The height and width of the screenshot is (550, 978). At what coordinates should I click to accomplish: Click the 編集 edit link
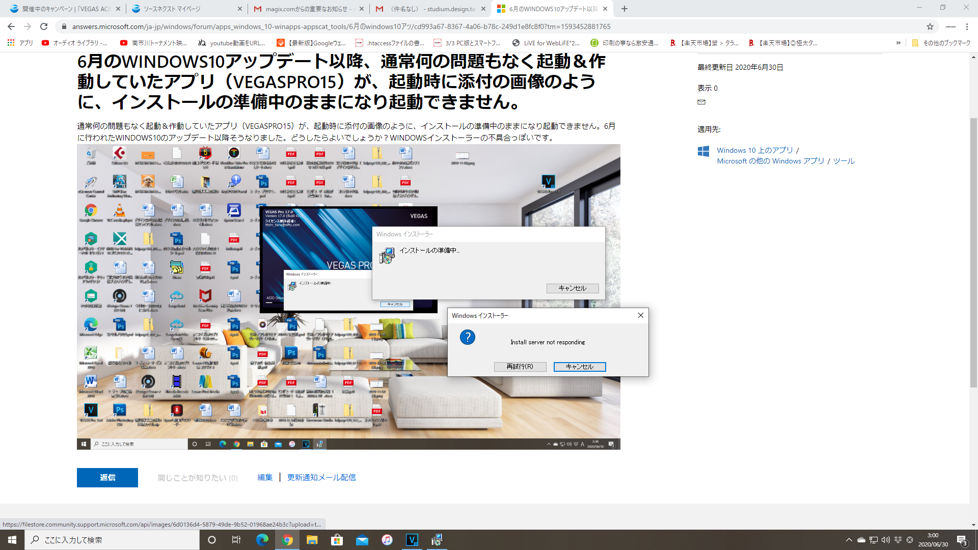[265, 477]
